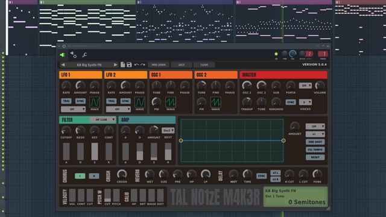Viewport: 386px width, 217px height.
Task: Click the redo arrow icon
Action: coord(143,64)
